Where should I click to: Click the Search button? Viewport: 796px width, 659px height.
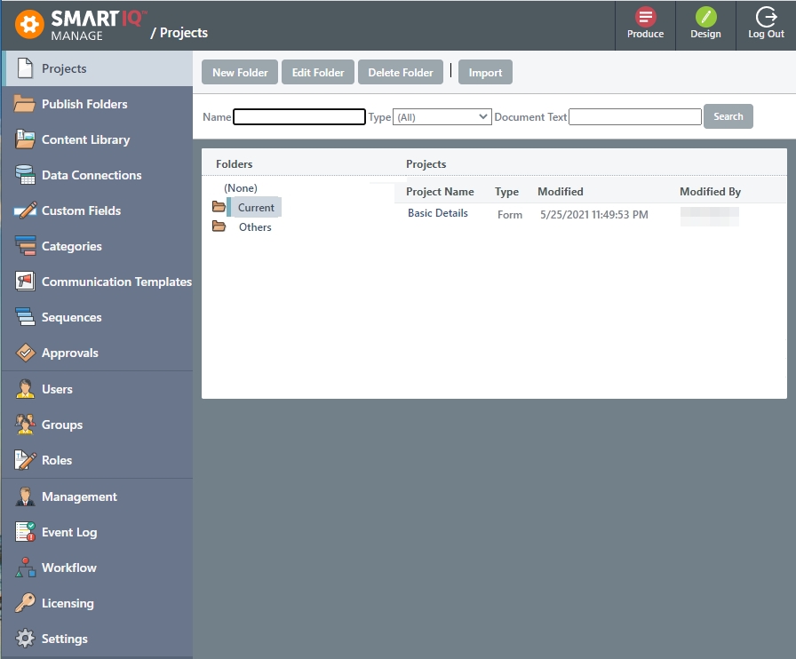pyautogui.click(x=728, y=116)
